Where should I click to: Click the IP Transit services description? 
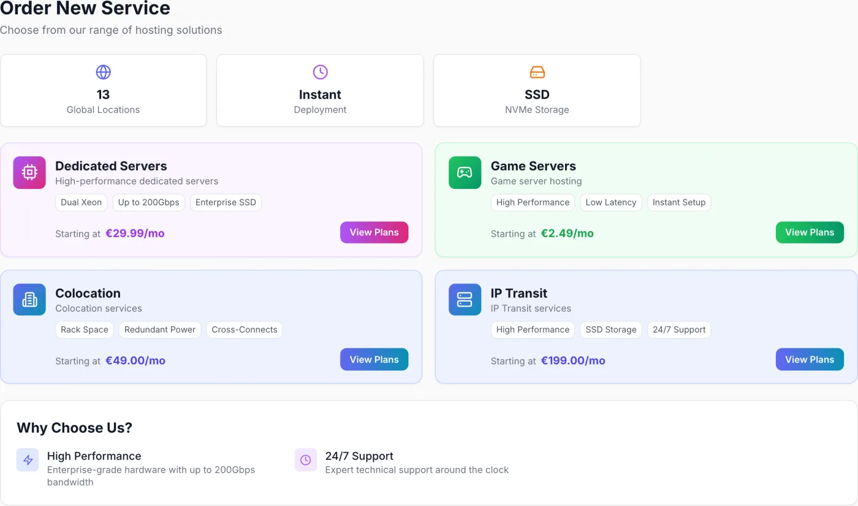pyautogui.click(x=531, y=309)
